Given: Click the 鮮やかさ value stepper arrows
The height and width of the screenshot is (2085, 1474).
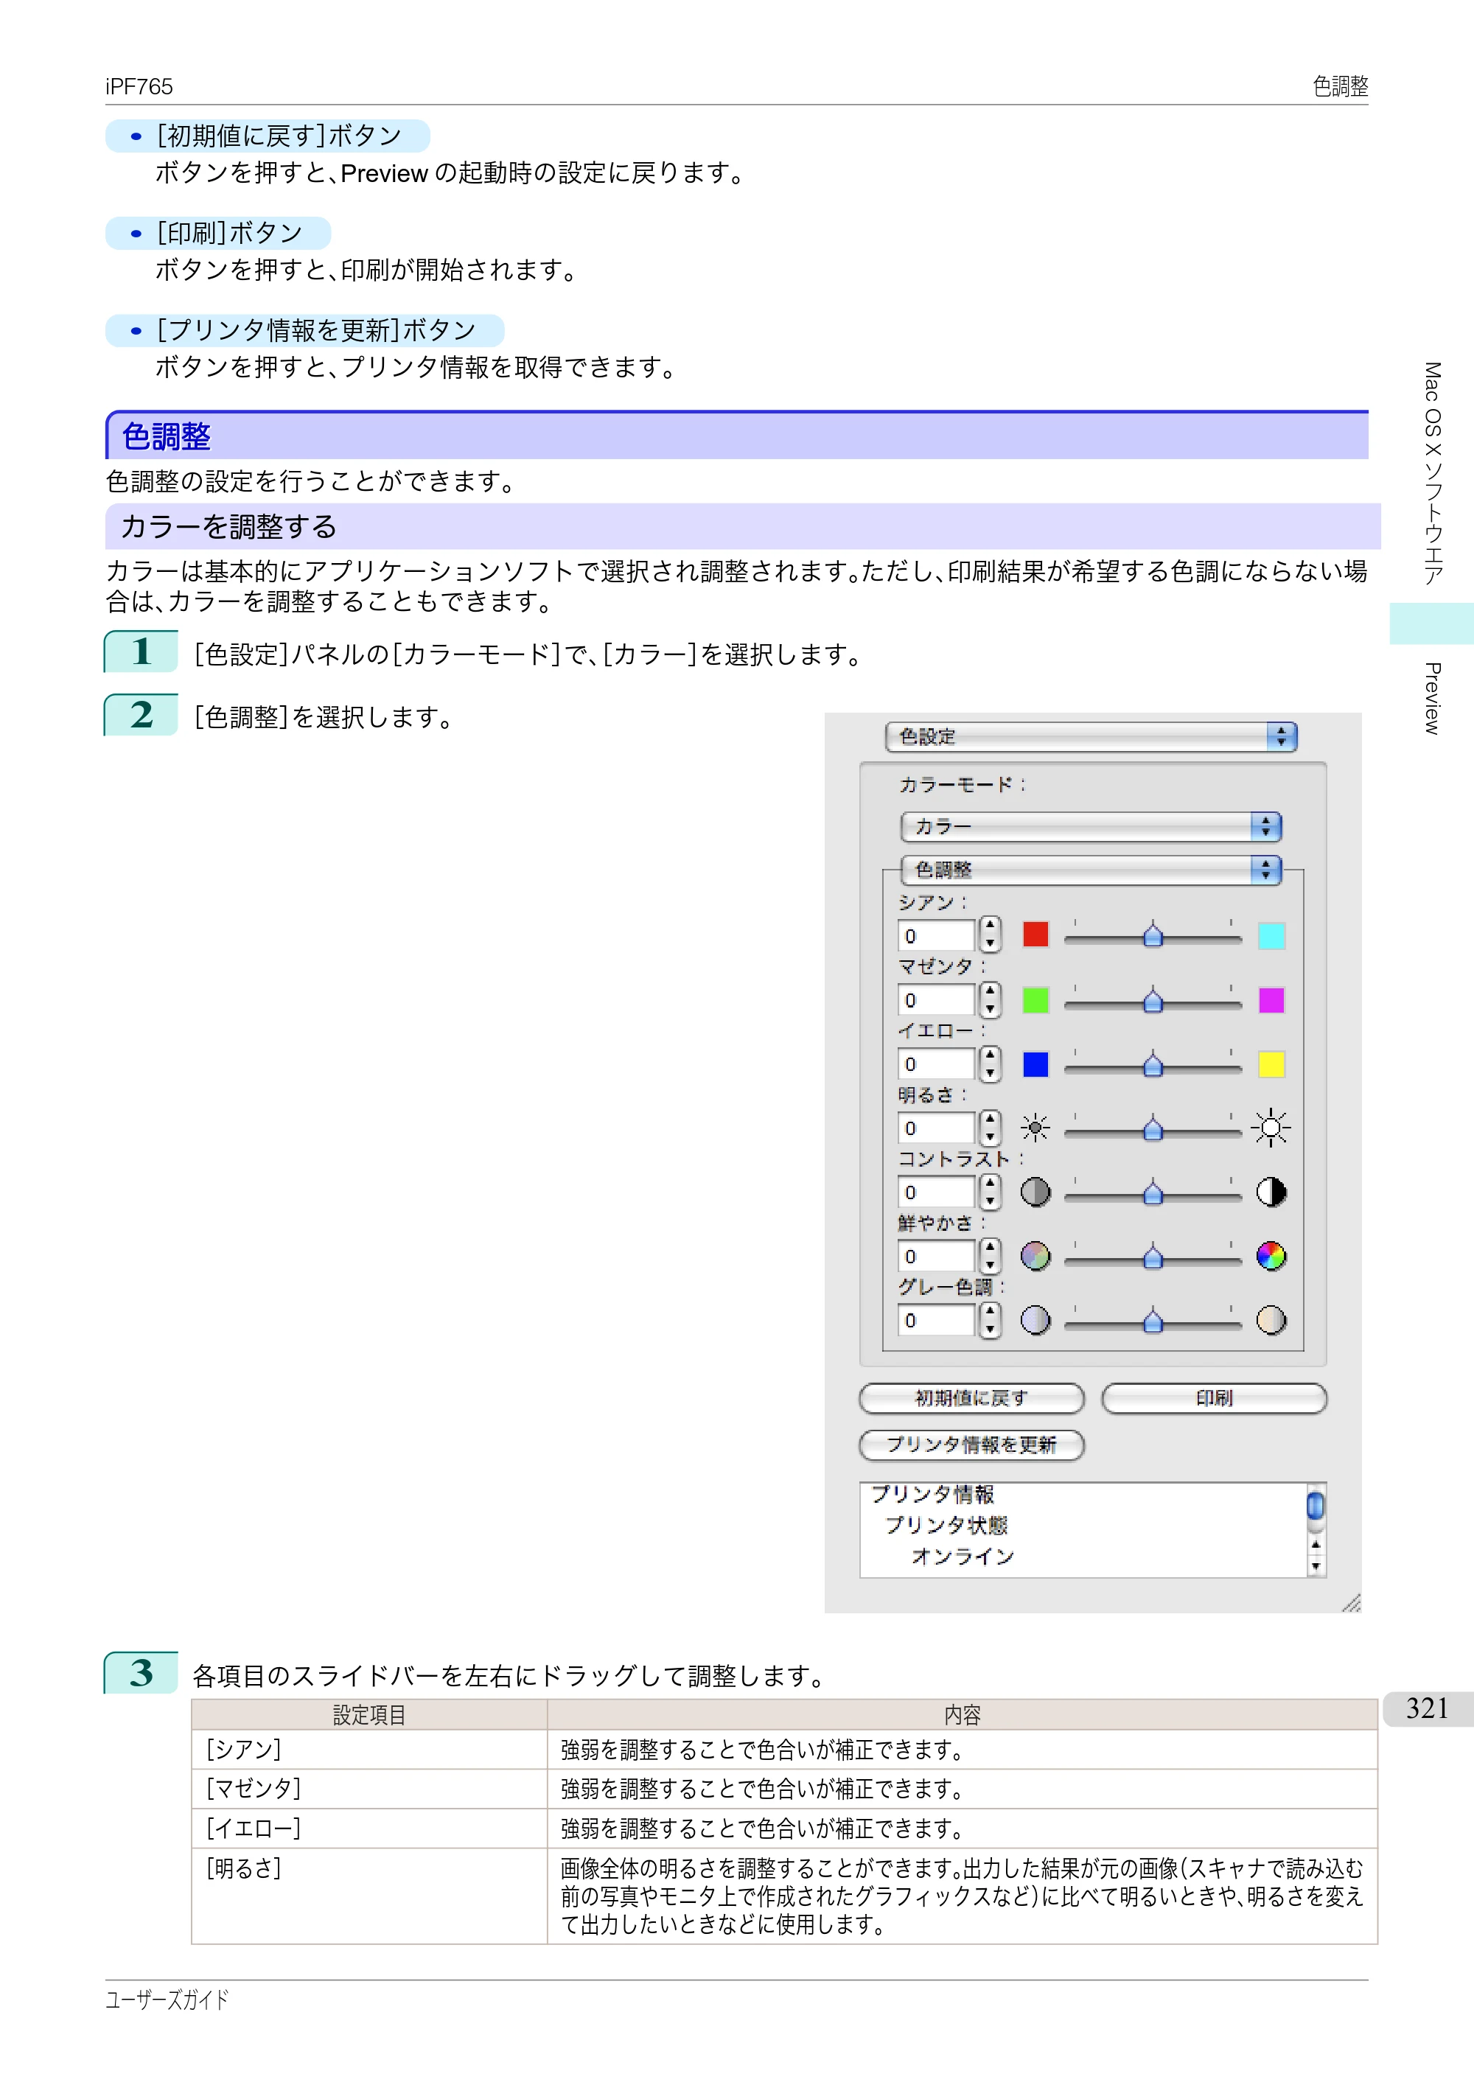Looking at the screenshot, I should (990, 1256).
